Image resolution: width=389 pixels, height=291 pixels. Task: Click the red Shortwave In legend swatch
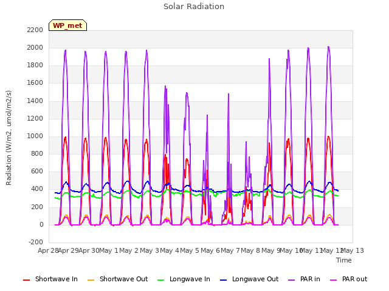26,280
